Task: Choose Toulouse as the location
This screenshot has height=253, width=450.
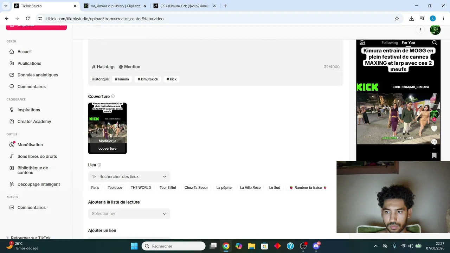Action: [x=115, y=188]
